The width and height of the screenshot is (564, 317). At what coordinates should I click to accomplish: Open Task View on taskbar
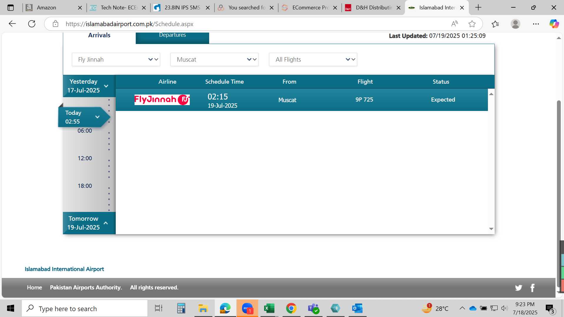159,308
